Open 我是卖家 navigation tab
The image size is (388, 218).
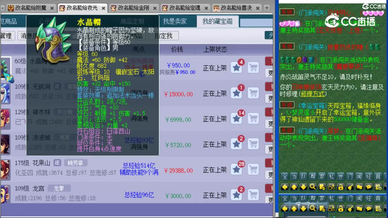tap(175, 21)
